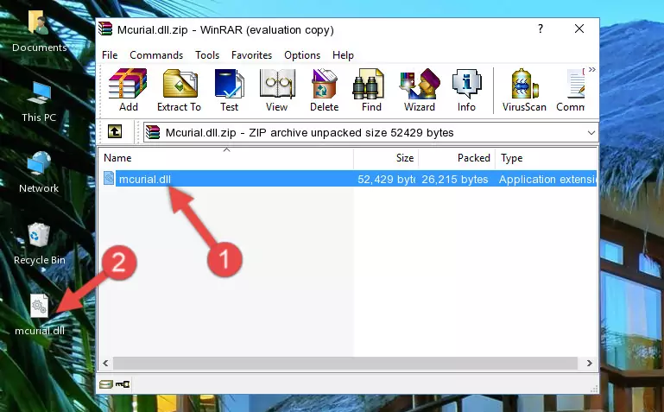Click the archive icon in address bar
This screenshot has height=412, width=664.
tap(153, 132)
